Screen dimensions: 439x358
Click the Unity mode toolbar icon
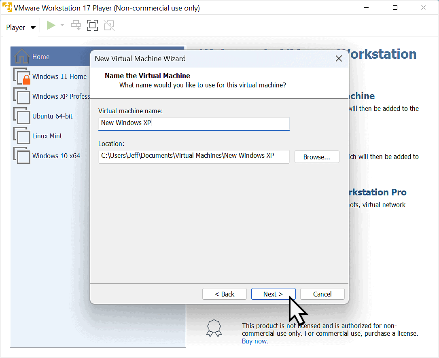click(x=109, y=25)
